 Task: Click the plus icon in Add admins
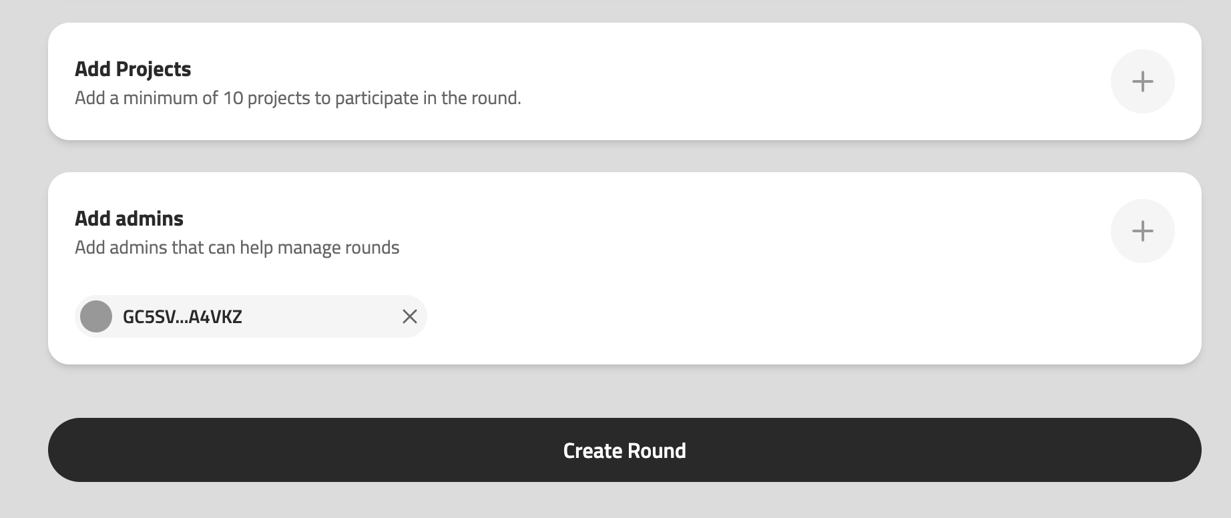pyautogui.click(x=1142, y=231)
